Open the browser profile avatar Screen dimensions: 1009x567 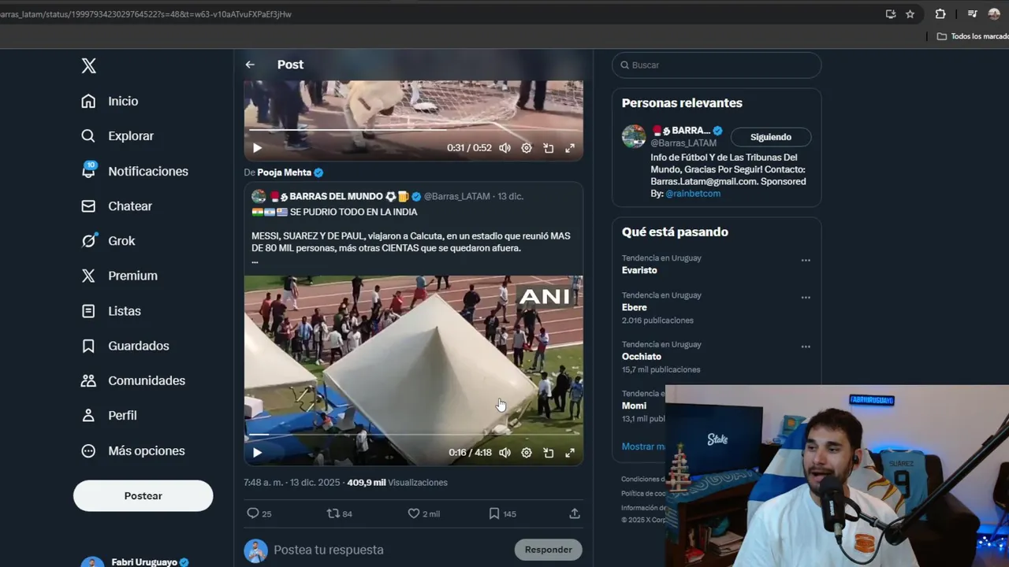click(x=994, y=14)
